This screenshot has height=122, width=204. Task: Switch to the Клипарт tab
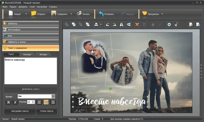click(27, 54)
